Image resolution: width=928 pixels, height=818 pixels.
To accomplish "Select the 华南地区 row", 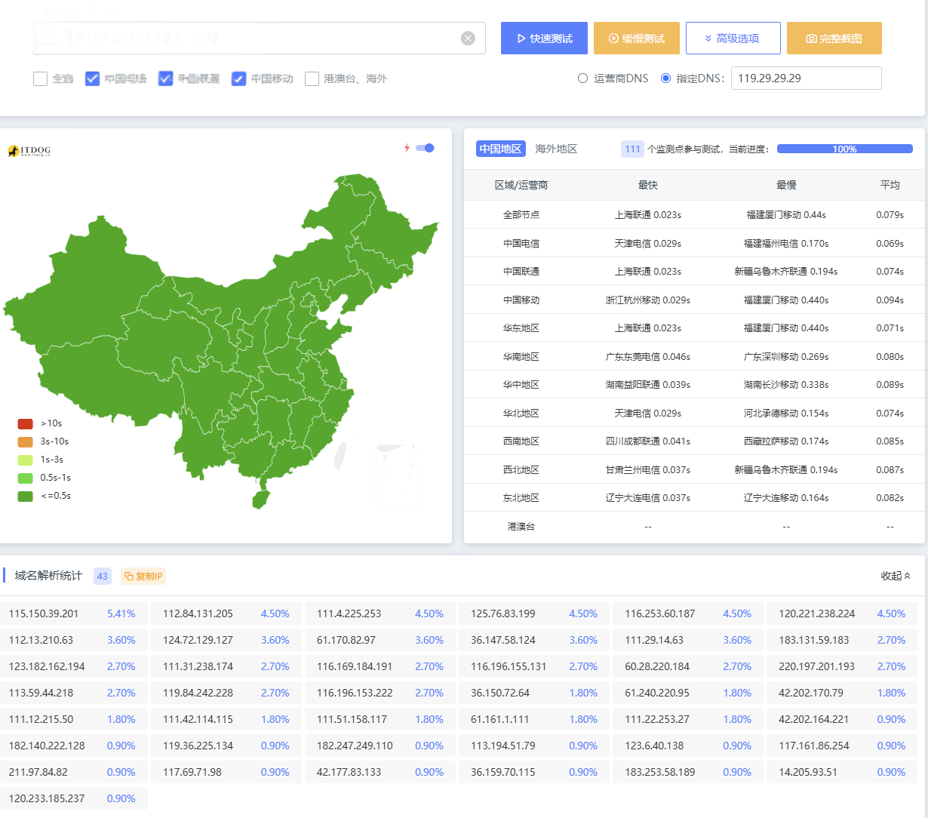I will 694,357.
